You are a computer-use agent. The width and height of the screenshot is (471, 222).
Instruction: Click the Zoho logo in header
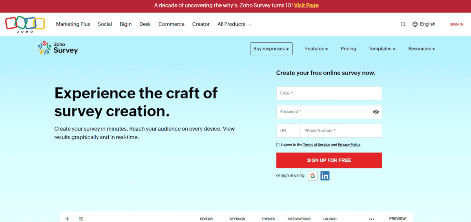25,24
